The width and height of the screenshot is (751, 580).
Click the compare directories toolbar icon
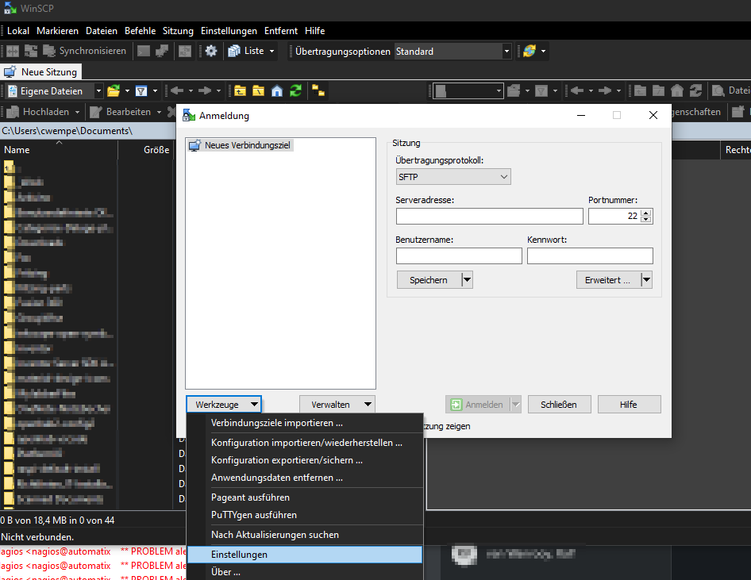13,51
